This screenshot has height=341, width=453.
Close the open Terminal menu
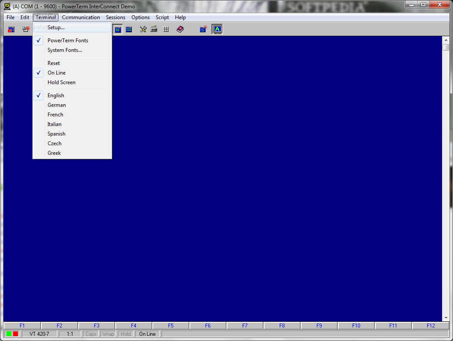pos(46,17)
